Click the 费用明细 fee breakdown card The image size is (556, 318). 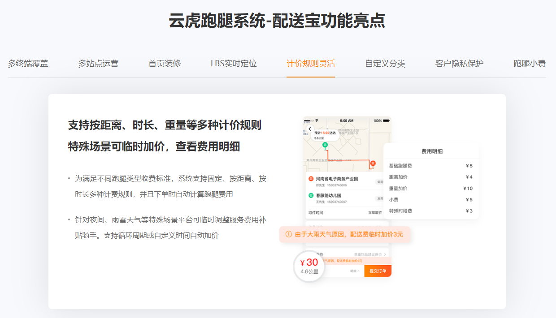(431, 181)
